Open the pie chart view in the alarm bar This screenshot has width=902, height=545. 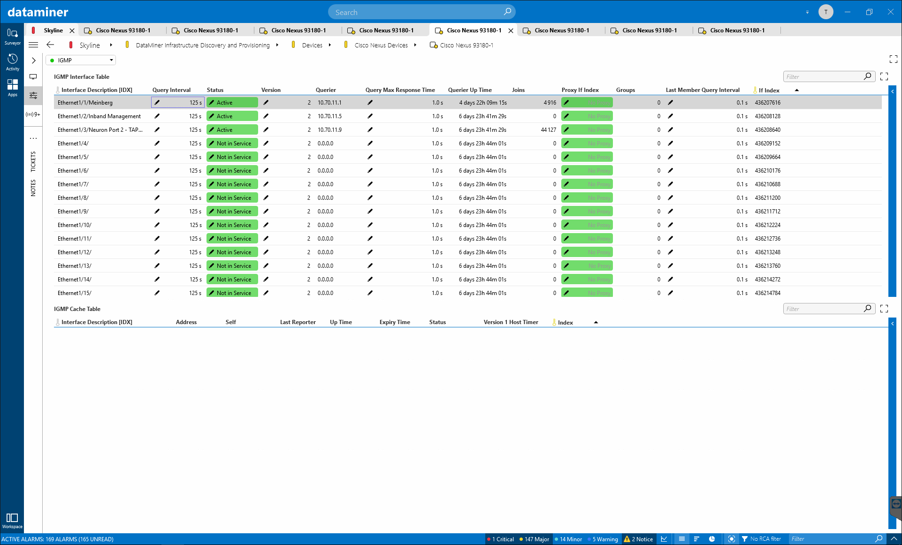(712, 539)
